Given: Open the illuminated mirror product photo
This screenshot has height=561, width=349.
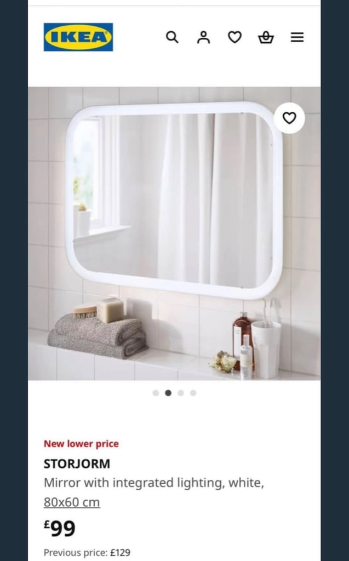Looking at the screenshot, I should (174, 233).
